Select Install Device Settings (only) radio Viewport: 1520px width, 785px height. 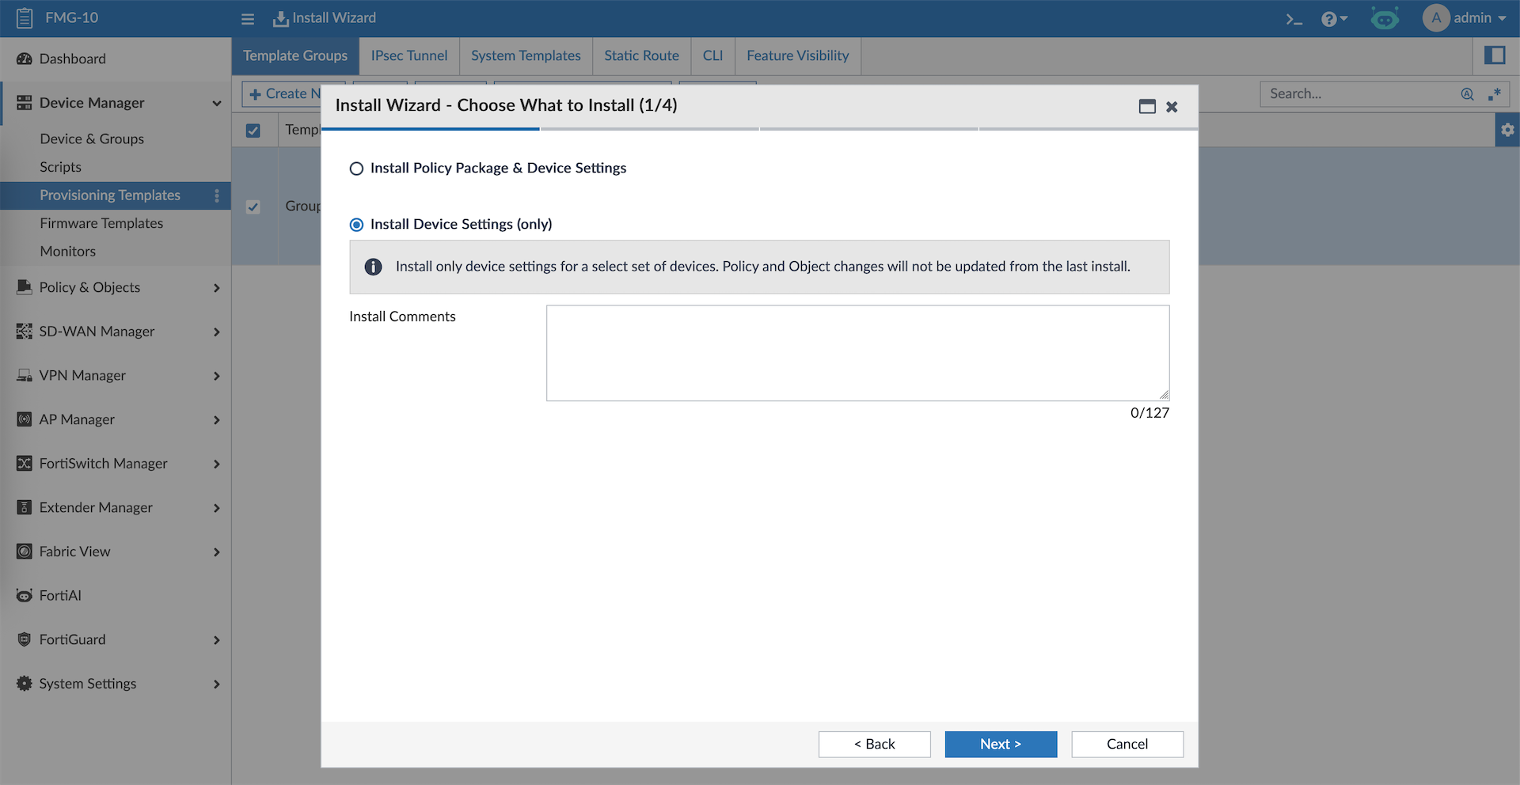[x=357, y=225]
